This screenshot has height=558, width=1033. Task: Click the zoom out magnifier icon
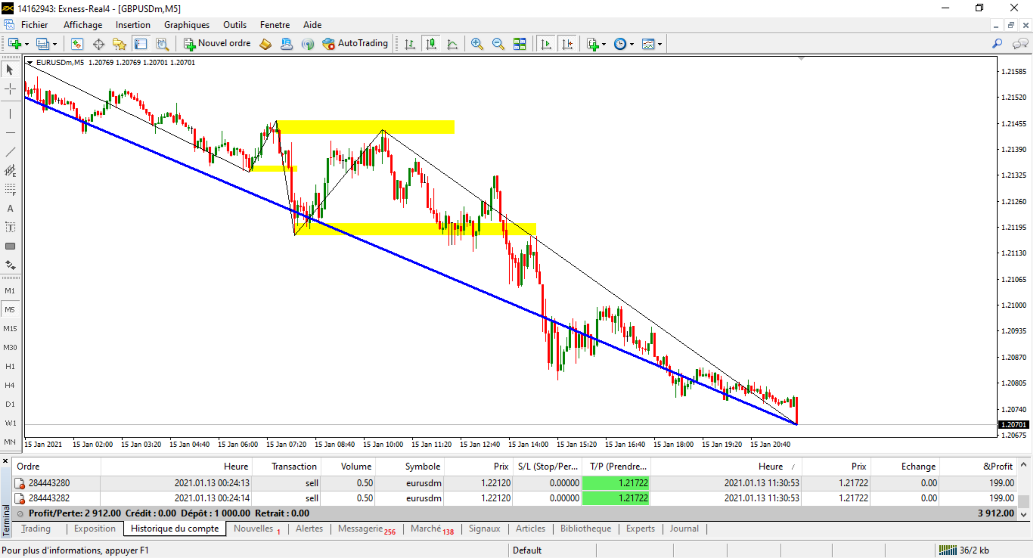[498, 43]
